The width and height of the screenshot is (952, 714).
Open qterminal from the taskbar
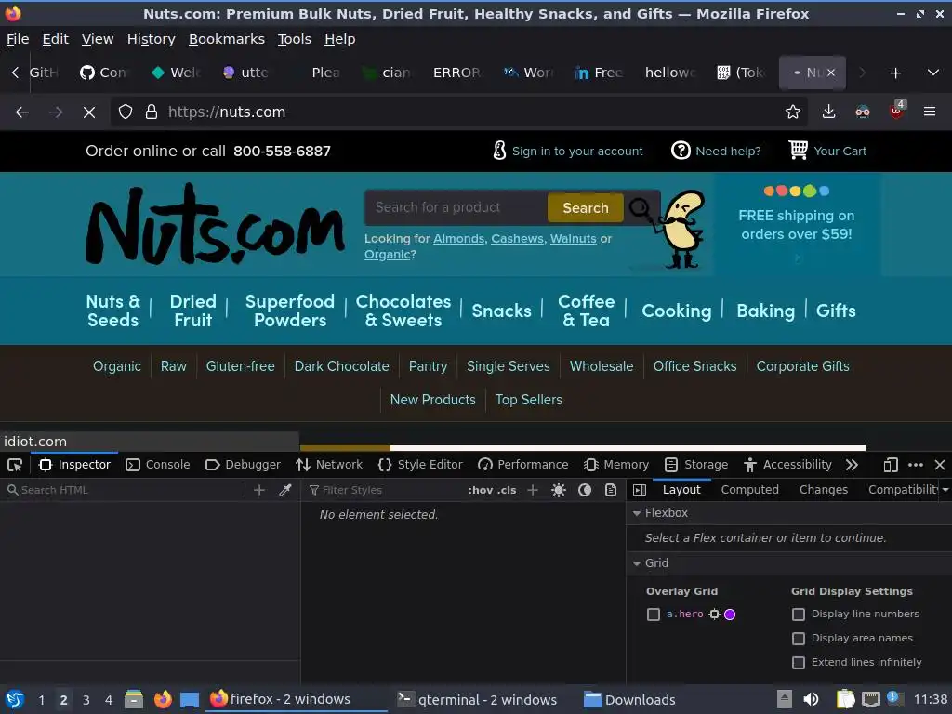coord(477,699)
